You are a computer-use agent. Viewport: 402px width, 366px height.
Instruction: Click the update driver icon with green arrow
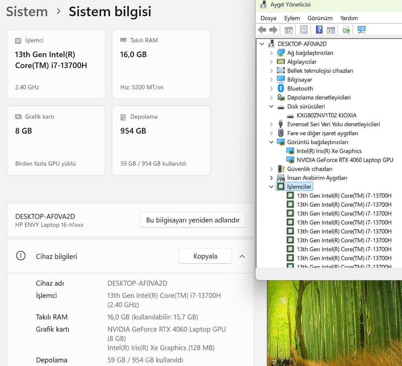point(346,30)
